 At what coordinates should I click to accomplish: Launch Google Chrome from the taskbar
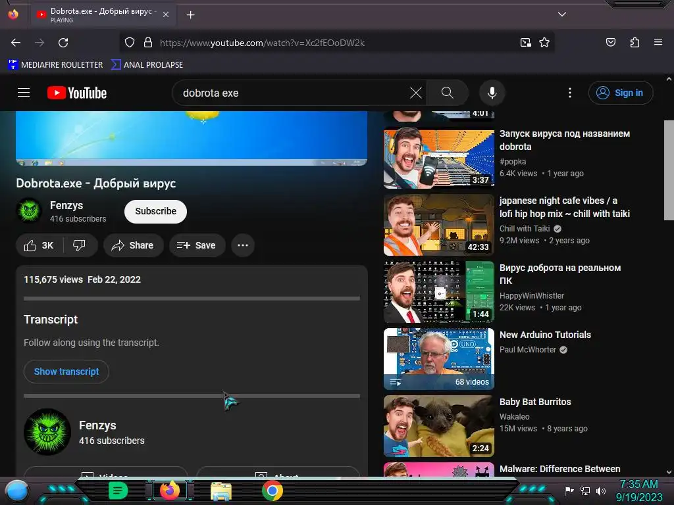point(272,491)
